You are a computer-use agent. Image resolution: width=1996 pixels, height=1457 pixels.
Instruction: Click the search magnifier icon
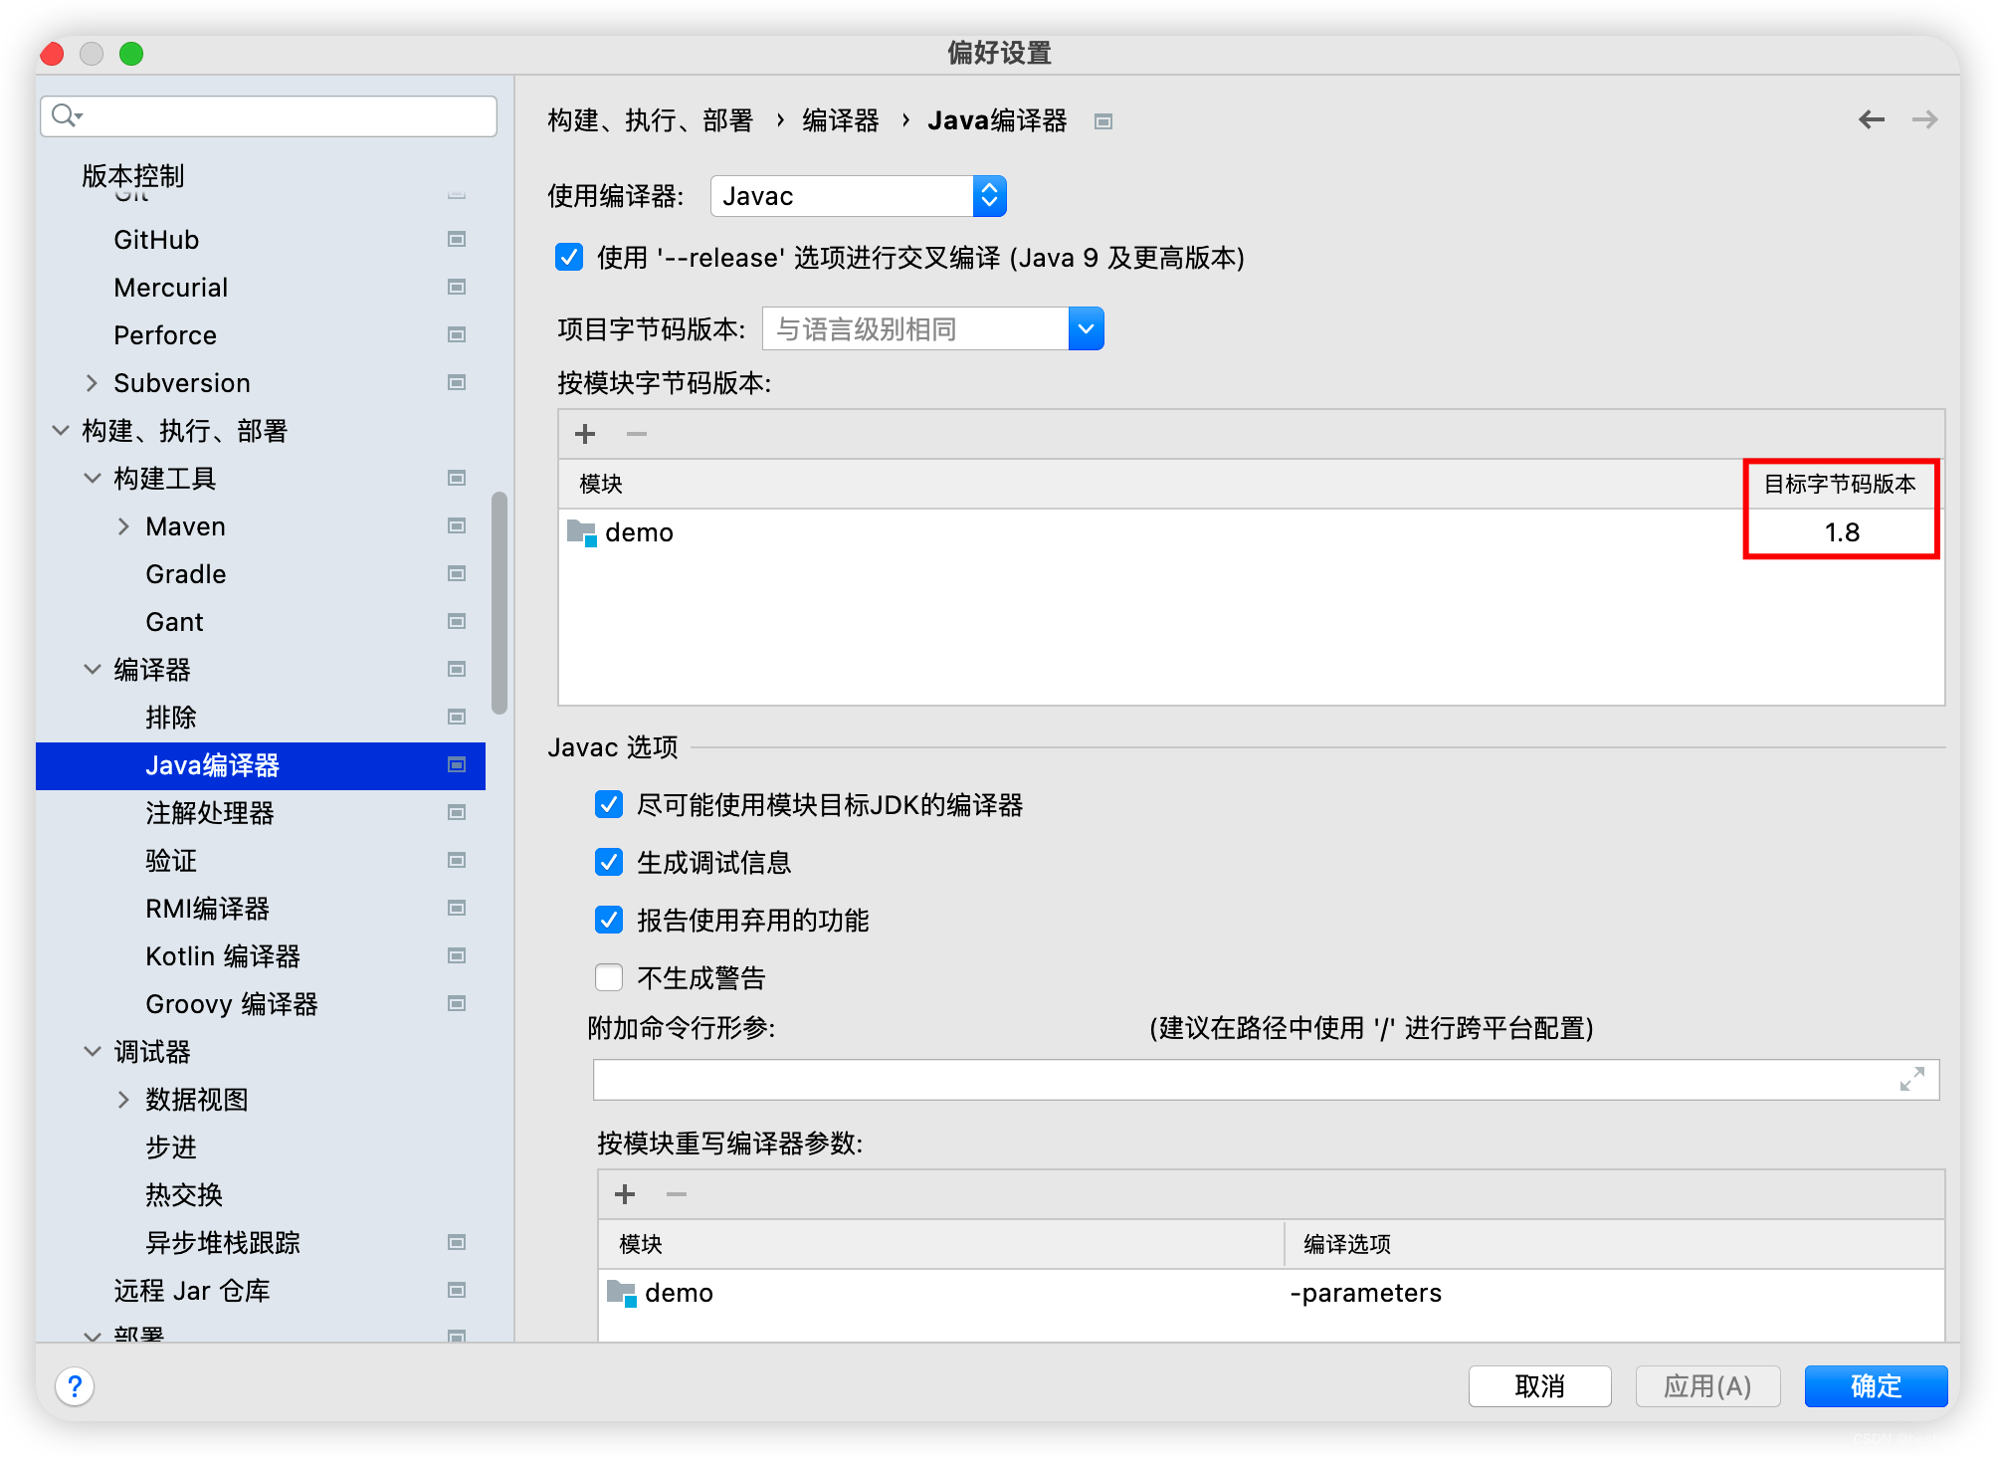[65, 116]
